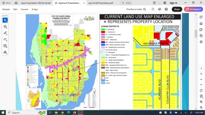Select the highlight pen tool
The image size is (205, 115).
[5, 33]
